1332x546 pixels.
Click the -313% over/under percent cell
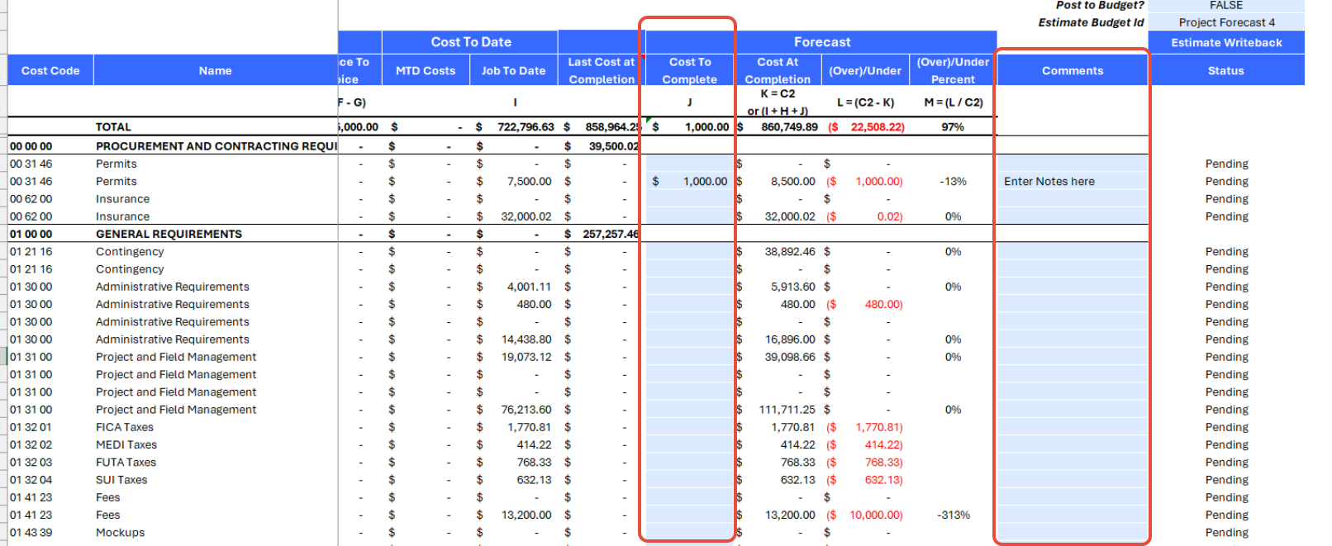click(x=953, y=515)
